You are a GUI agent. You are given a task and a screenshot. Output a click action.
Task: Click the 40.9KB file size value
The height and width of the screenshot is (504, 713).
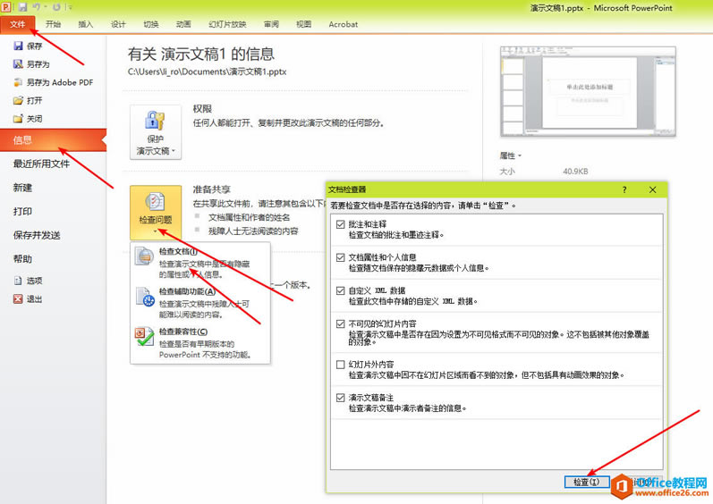(x=575, y=172)
